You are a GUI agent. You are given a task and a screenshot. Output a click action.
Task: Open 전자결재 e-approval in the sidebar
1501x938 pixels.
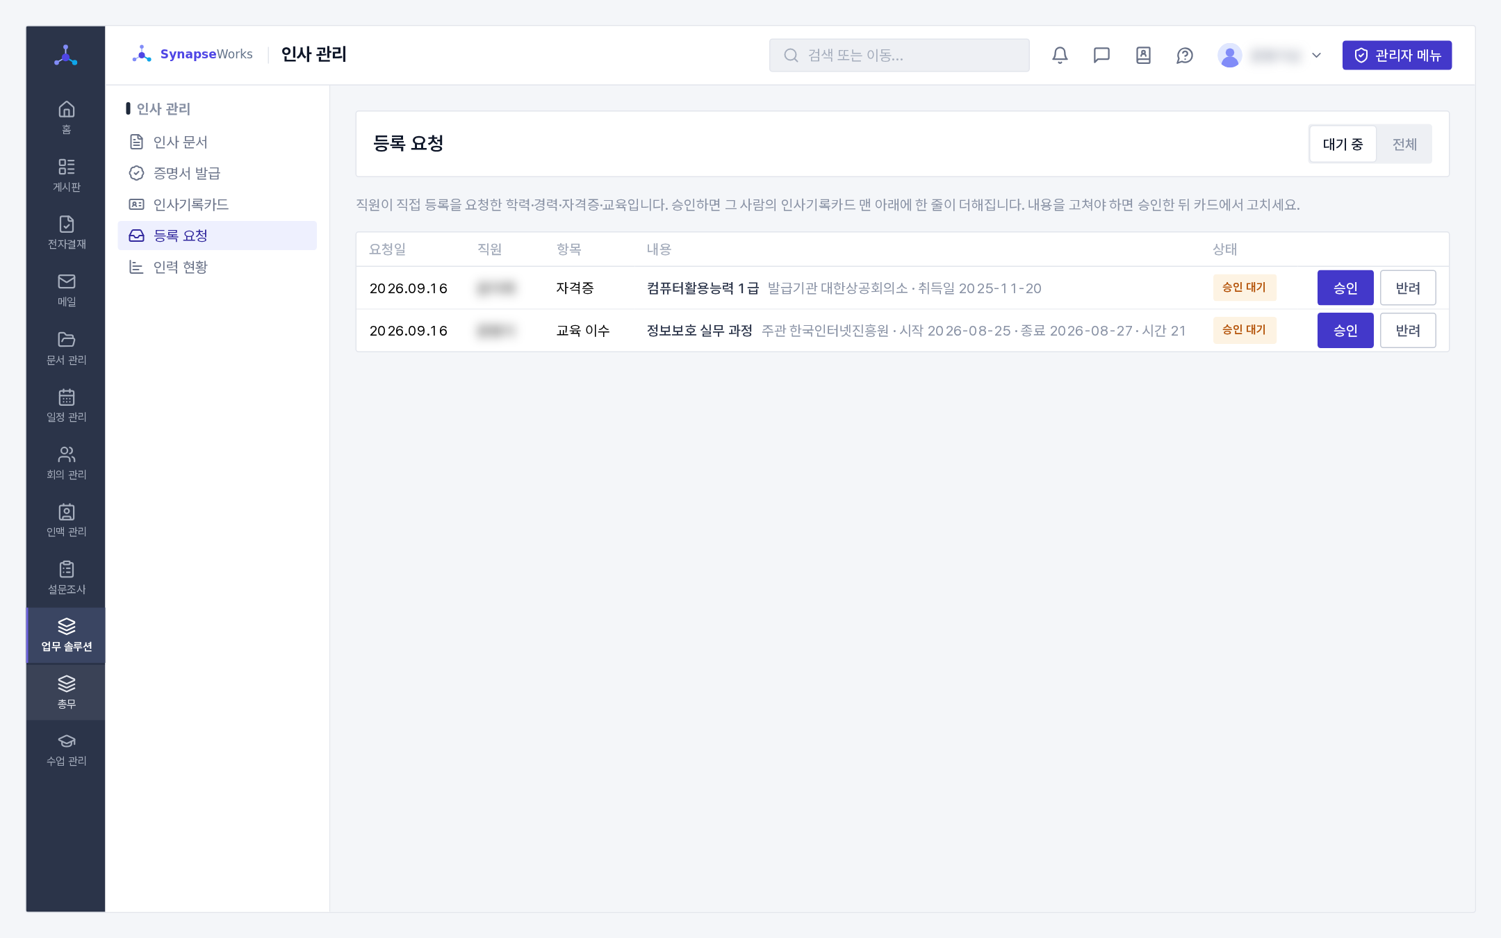(x=66, y=232)
